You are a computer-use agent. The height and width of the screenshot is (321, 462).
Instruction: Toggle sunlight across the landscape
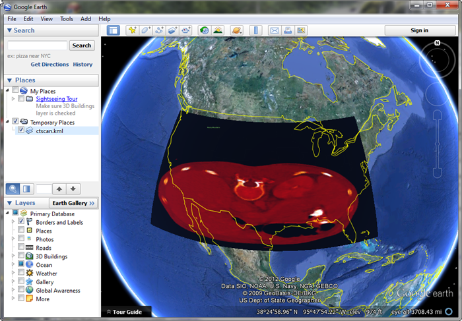(217, 30)
